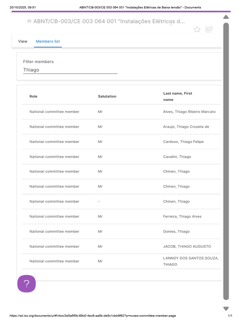Click the role cell in JACOB row
Screen dimensions: 242x323
(x=54, y=246)
